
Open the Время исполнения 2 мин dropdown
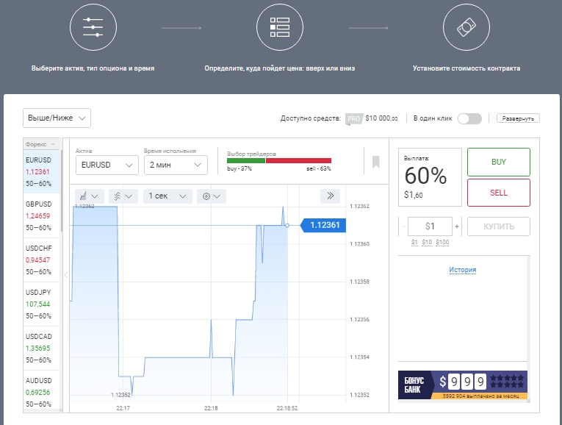click(x=176, y=165)
